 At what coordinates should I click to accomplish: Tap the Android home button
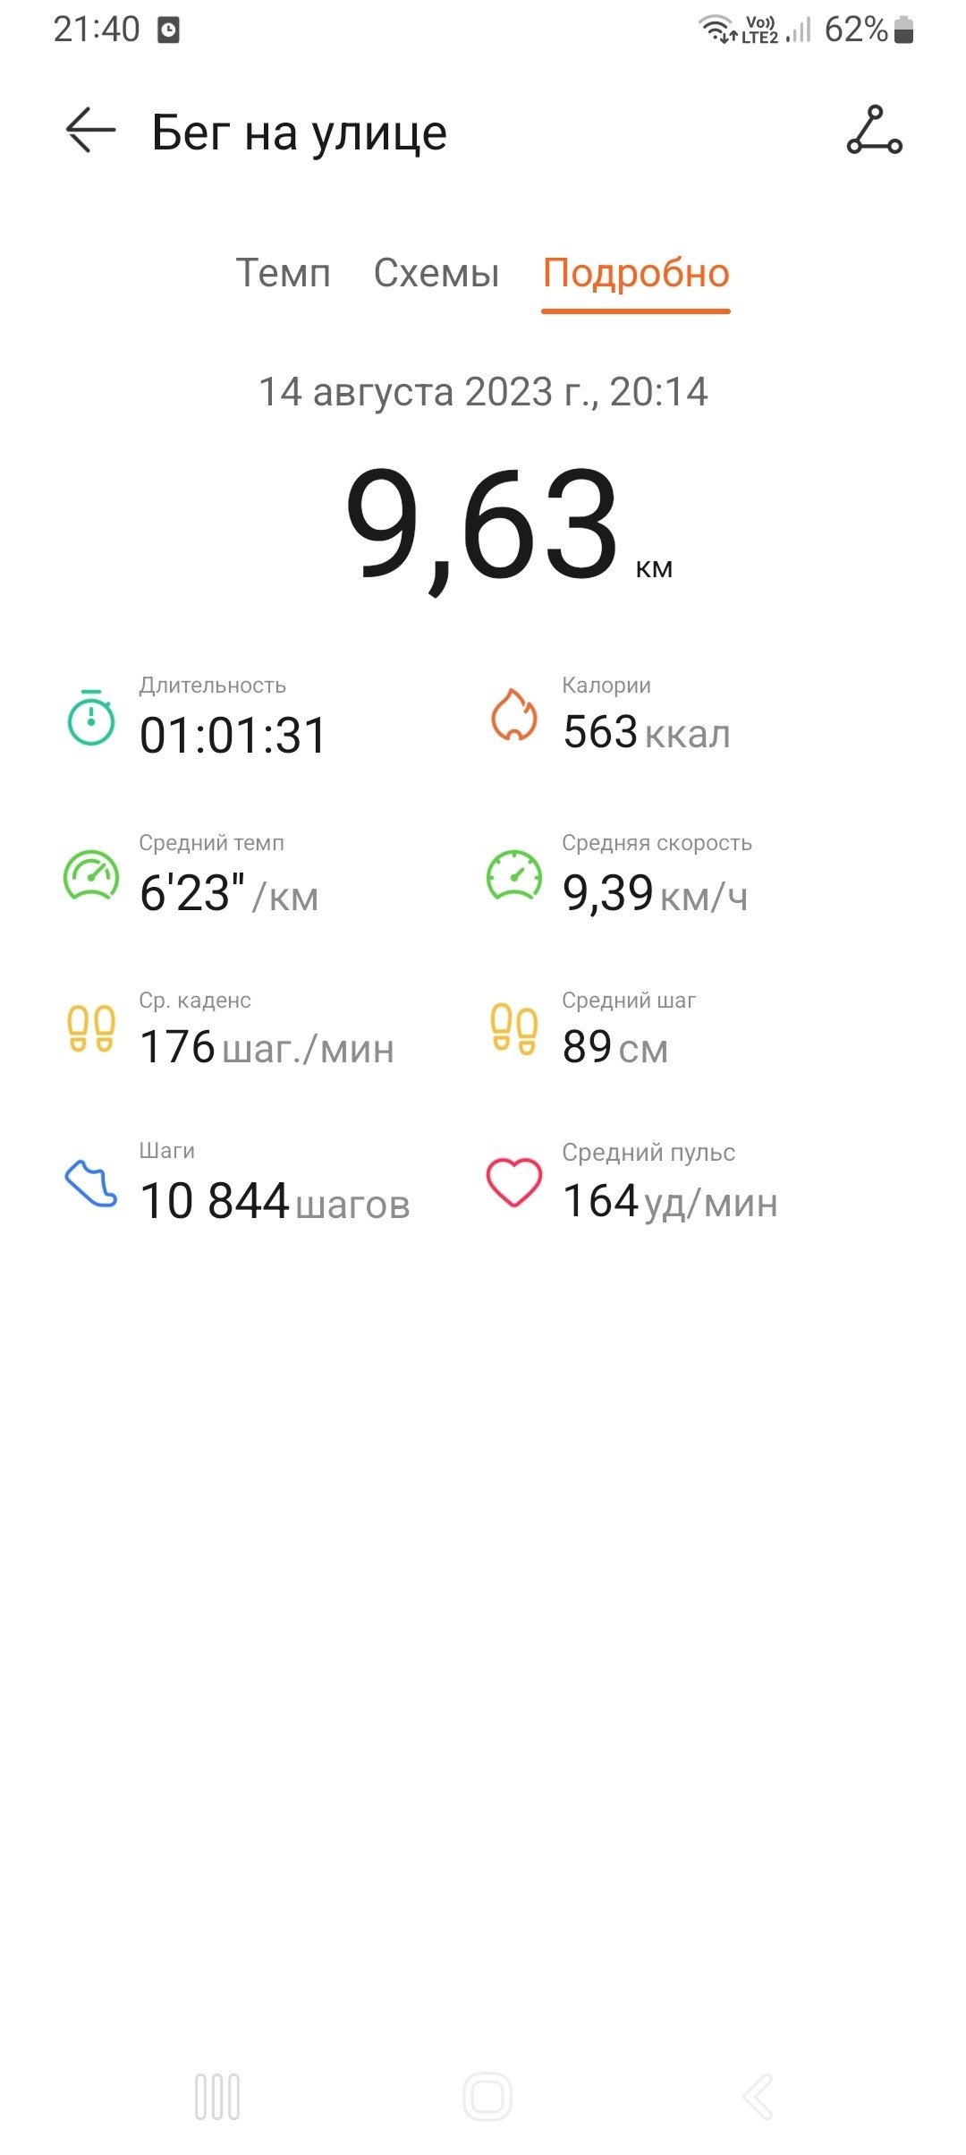tap(487, 2096)
